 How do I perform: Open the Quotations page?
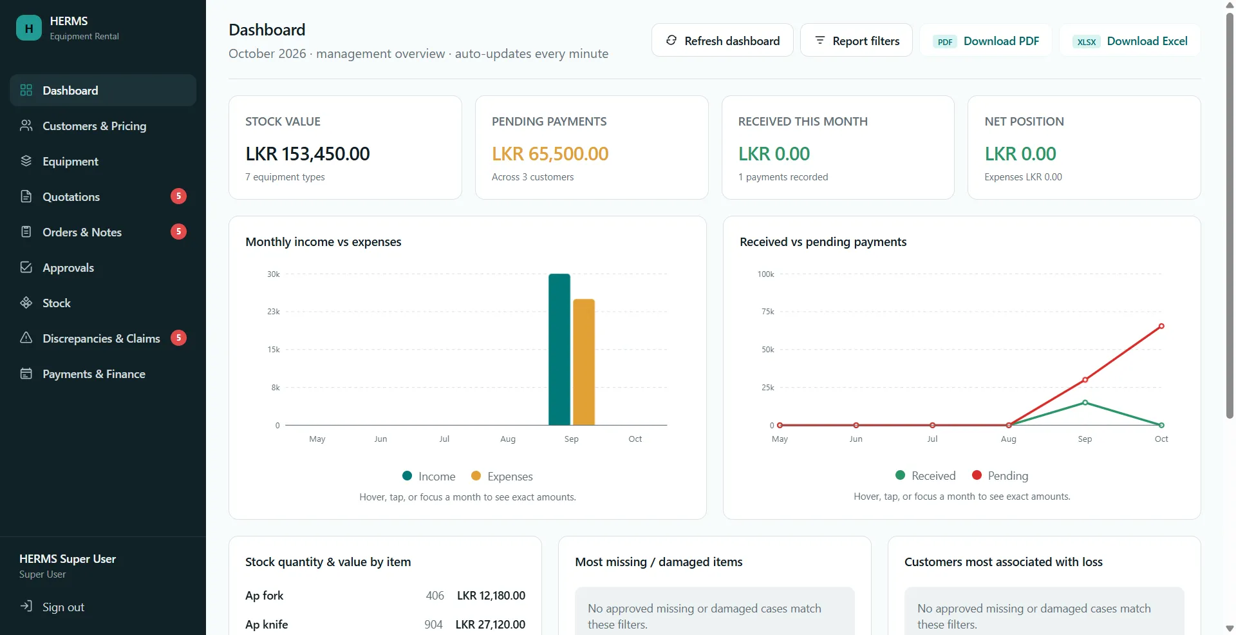pyautogui.click(x=103, y=196)
